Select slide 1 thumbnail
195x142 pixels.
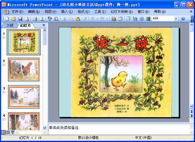tap(24, 42)
